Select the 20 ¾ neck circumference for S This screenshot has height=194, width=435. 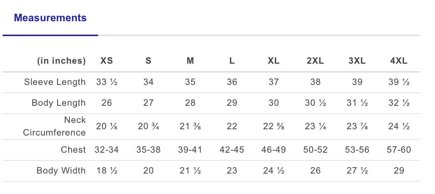(x=148, y=126)
